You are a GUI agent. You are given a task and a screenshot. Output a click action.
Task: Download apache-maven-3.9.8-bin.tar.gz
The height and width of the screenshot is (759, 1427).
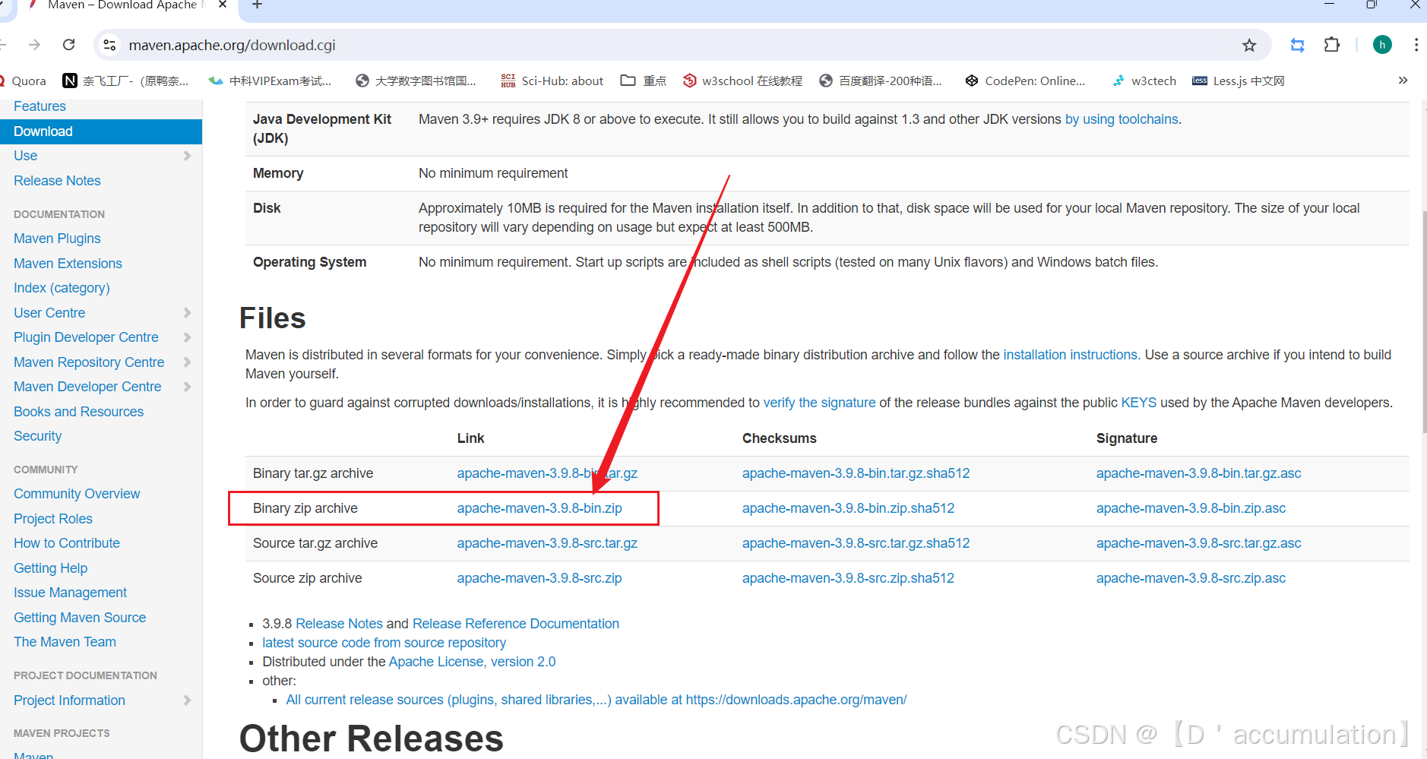[547, 473]
